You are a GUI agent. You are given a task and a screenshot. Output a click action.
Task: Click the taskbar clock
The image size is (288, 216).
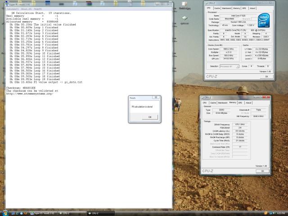(x=281, y=213)
